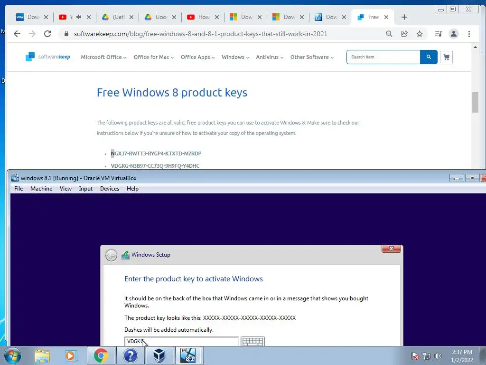Close the active Free Windows tab
The width and height of the screenshot is (486, 365).
point(386,17)
